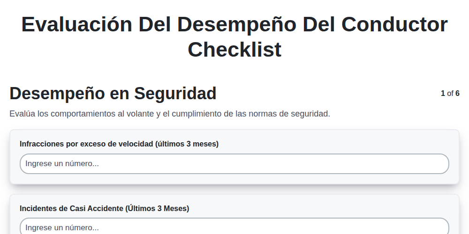Click the '(Últimos 3 Meses)' text in the second label
Image resolution: width=469 pixels, height=234 pixels.
[x=157, y=208]
